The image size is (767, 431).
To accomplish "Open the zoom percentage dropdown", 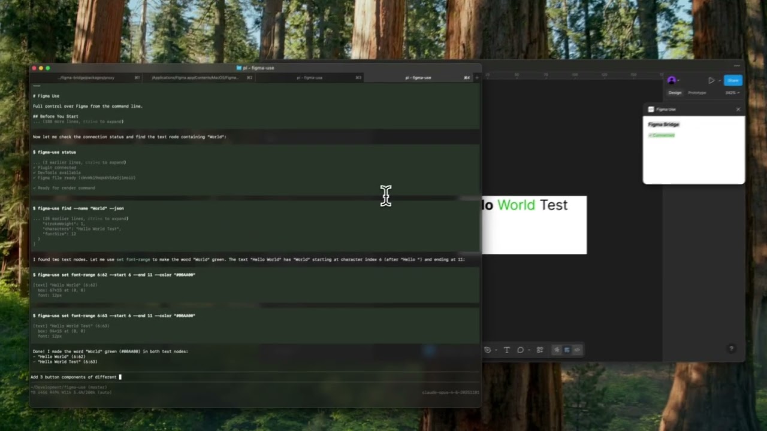I will pos(732,93).
